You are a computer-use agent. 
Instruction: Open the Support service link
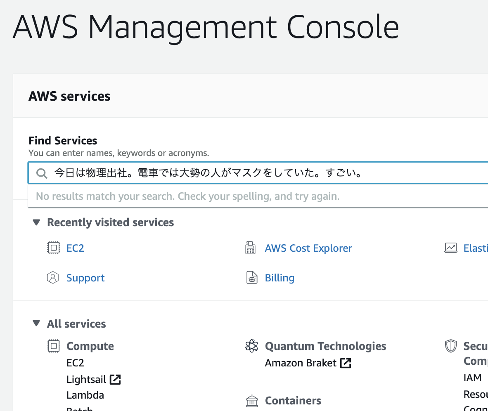[x=85, y=278]
